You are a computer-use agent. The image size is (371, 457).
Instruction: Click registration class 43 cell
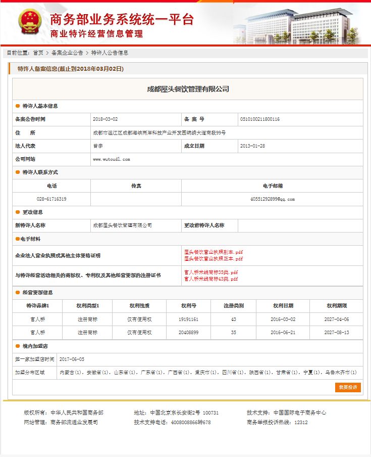point(233,319)
